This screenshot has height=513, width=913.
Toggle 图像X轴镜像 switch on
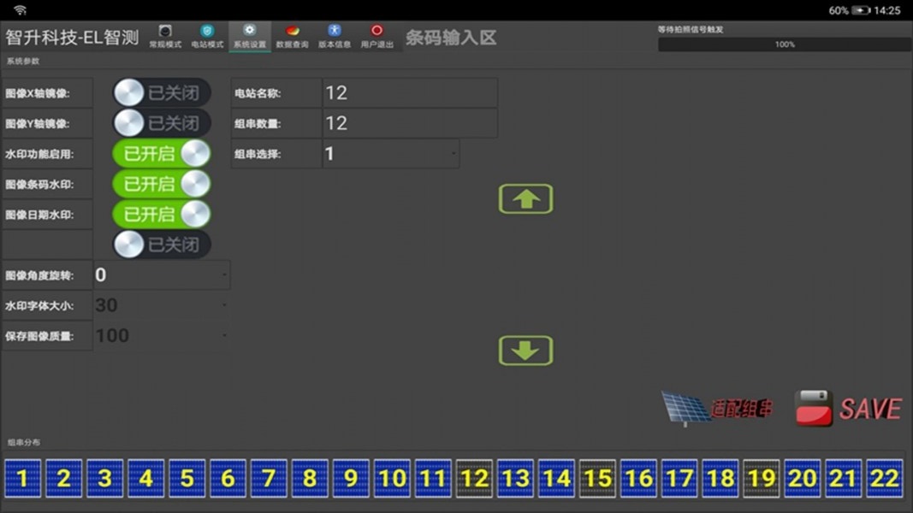pyautogui.click(x=161, y=92)
